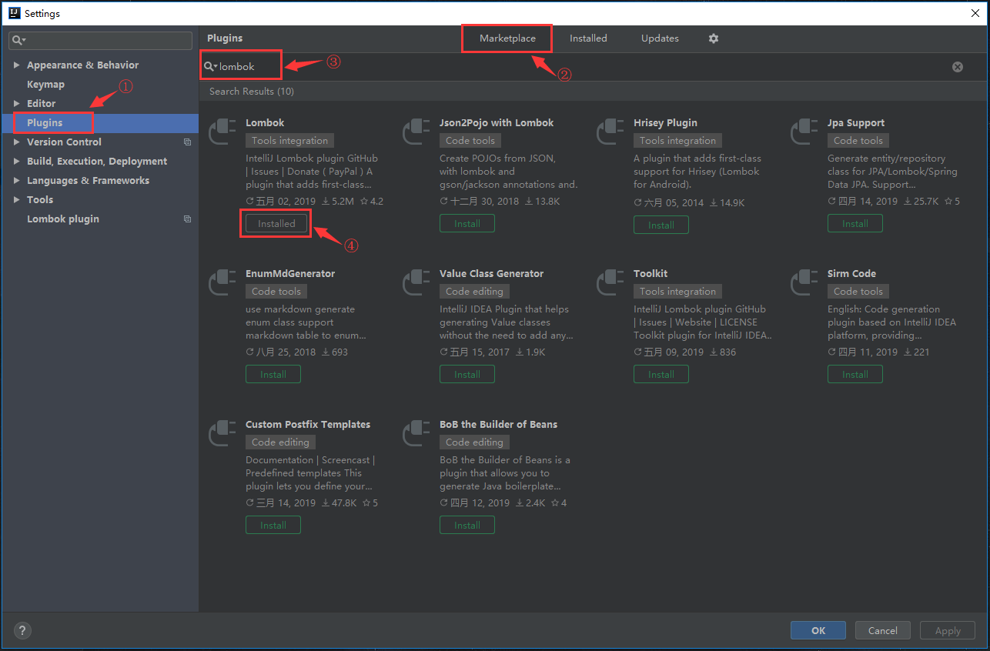The width and height of the screenshot is (990, 651).
Task: Click the Custom Postfix Templates plugin icon
Action: (222, 433)
